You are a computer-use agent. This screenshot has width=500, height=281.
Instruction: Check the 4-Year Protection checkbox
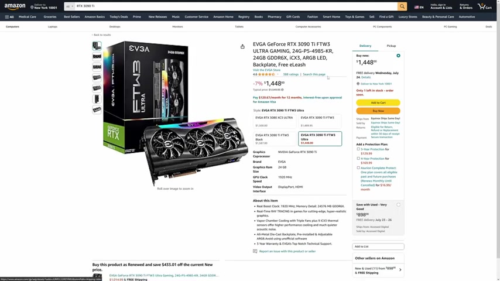click(358, 158)
